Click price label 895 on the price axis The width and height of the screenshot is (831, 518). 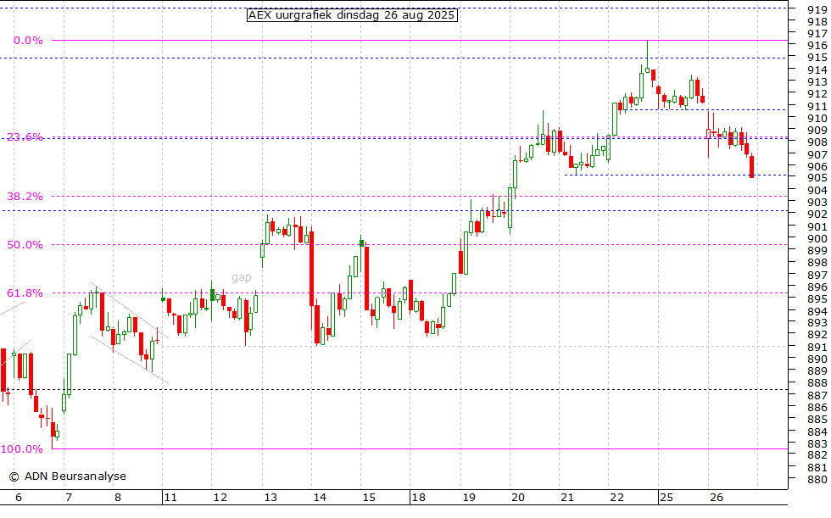tap(817, 298)
